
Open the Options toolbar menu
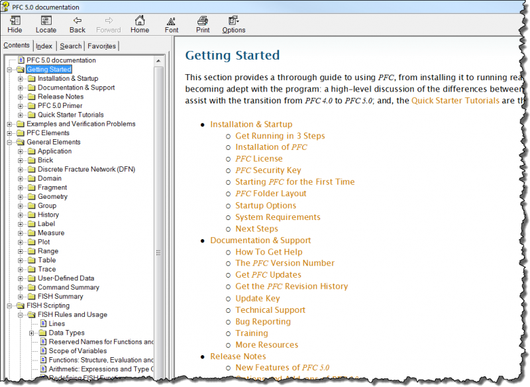234,25
